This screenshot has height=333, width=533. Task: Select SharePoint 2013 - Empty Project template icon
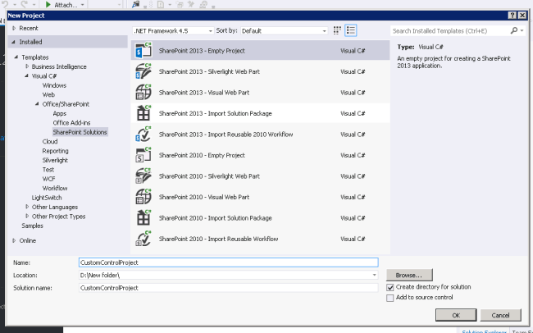pyautogui.click(x=143, y=51)
